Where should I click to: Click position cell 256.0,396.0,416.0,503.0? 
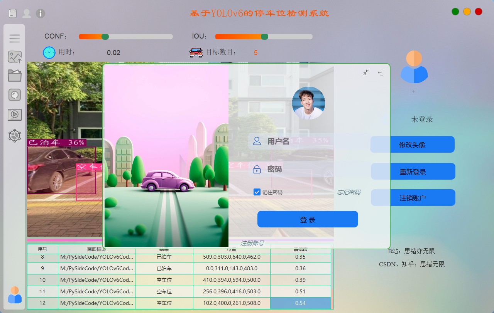coord(232,291)
